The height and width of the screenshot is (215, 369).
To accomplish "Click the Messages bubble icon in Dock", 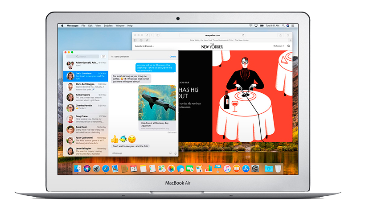I will [x=180, y=169].
